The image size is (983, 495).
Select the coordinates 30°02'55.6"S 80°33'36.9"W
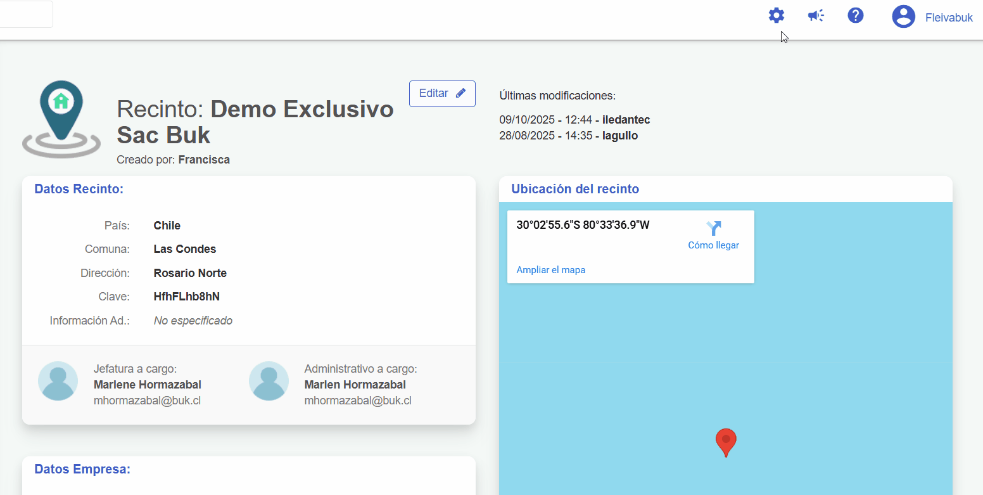pos(582,224)
